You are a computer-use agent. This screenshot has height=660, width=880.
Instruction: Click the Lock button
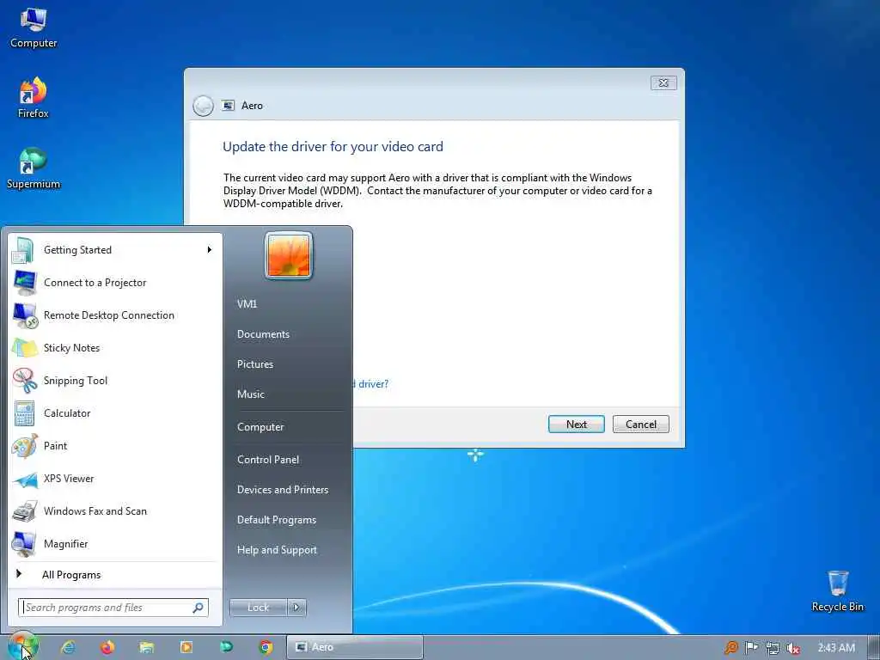pos(258,608)
